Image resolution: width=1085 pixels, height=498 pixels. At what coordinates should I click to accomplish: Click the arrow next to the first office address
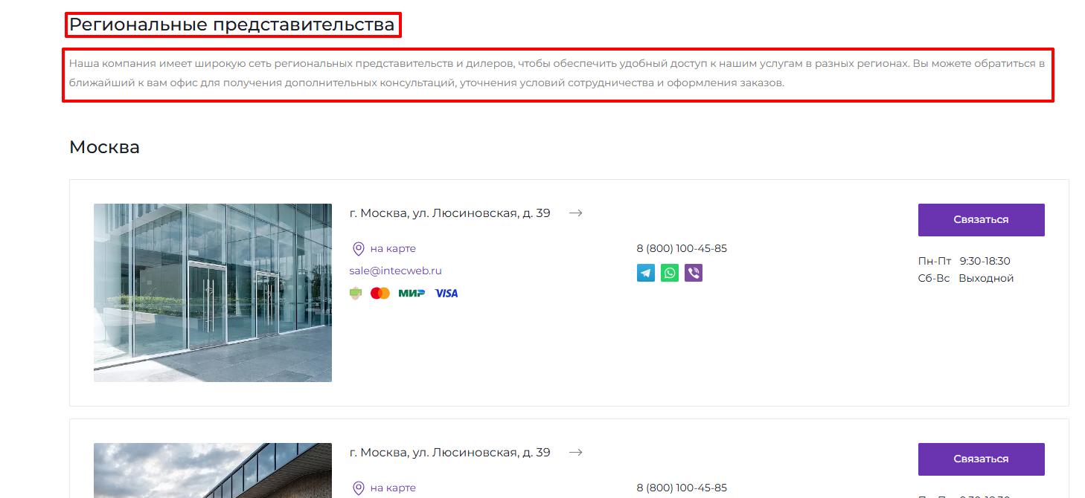tap(575, 213)
